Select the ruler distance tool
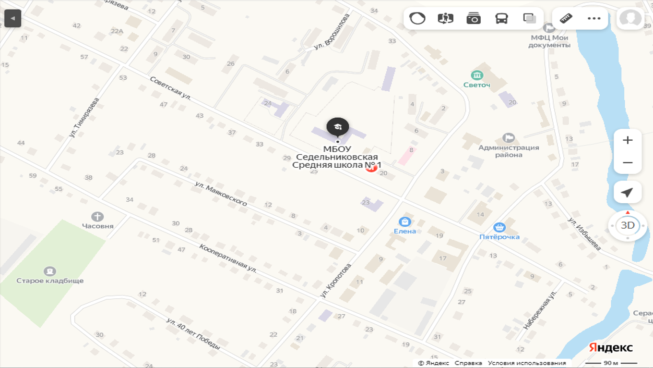Image resolution: width=653 pixels, height=368 pixels. tap(566, 18)
